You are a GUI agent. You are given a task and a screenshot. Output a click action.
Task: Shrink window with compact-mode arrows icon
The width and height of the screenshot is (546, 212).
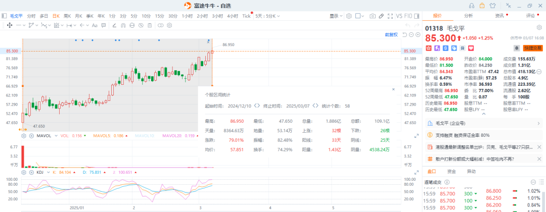tap(509, 5)
